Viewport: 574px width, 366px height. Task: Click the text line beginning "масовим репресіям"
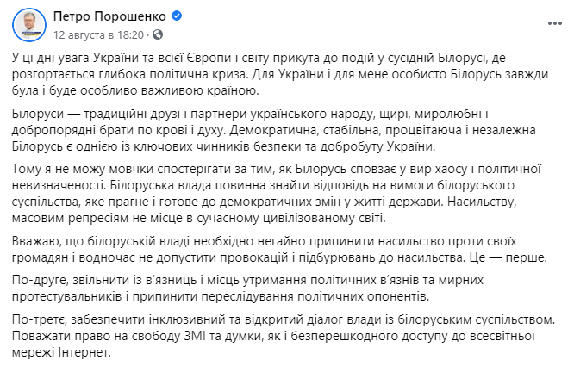199,218
